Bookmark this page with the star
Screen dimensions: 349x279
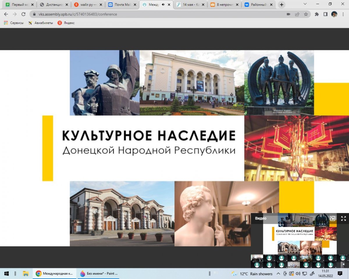306,14
